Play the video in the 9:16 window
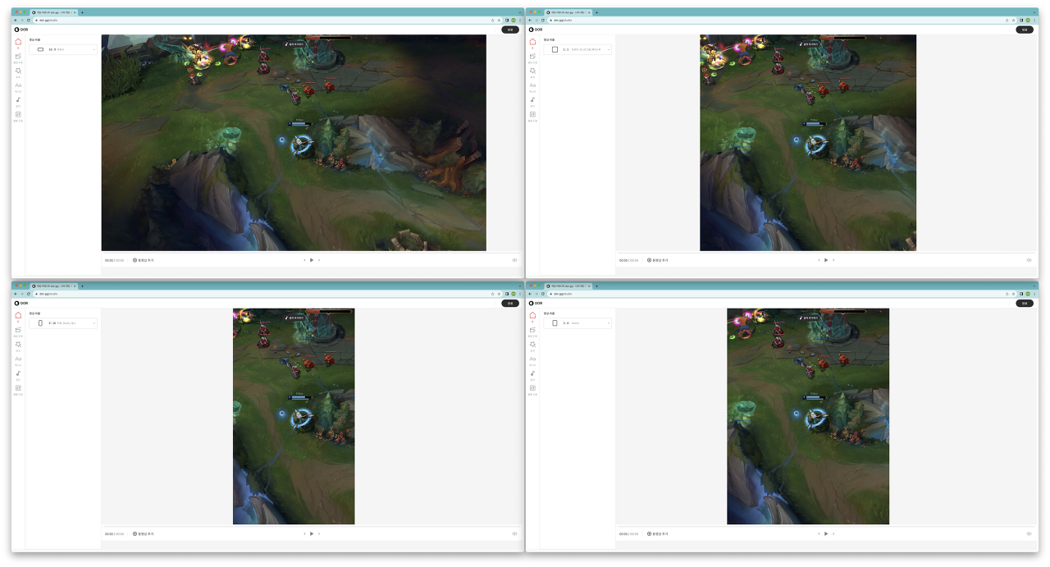This screenshot has width=1050, height=567. tap(312, 533)
